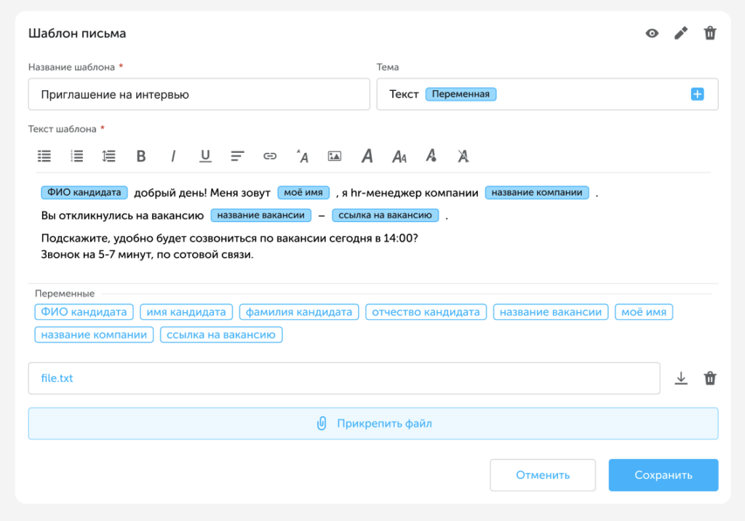
Task: Download the attached file.txt
Action: point(681,378)
